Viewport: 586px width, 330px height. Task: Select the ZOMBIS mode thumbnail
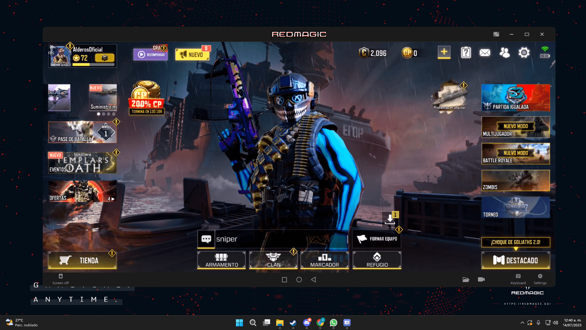[515, 181]
